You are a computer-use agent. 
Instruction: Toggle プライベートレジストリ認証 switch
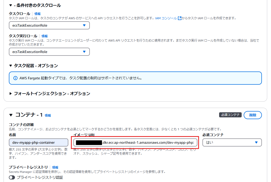[12, 177]
